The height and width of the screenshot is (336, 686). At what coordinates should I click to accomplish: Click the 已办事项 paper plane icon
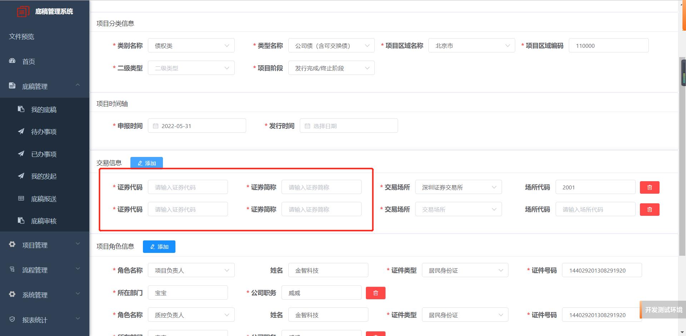pos(21,154)
